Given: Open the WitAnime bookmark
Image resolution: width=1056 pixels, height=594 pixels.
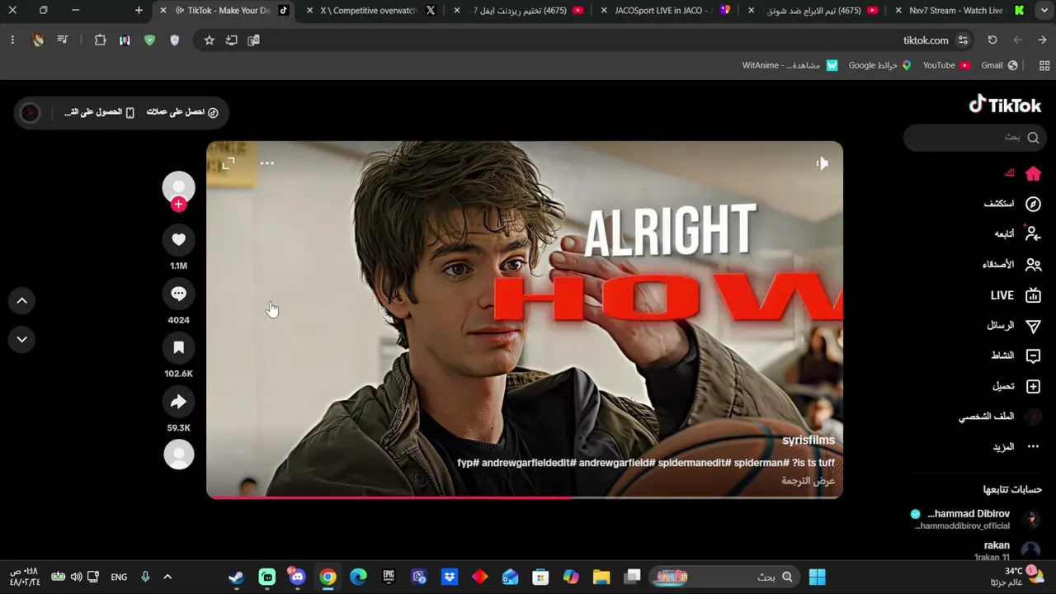Looking at the screenshot, I should [790, 65].
